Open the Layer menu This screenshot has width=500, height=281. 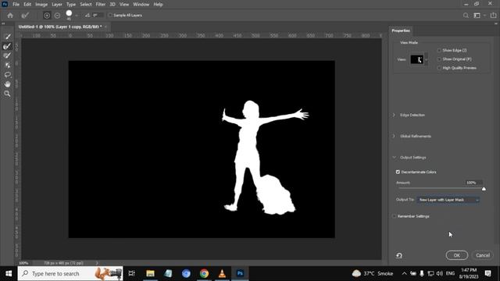point(57,5)
